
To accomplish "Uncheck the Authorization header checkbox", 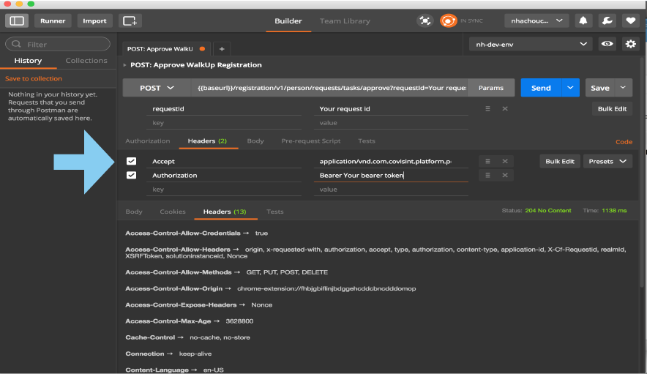I will click(131, 176).
